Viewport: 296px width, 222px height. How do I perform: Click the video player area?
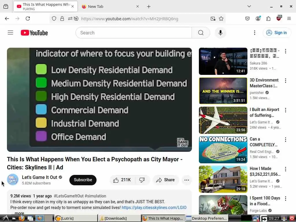tap(99, 99)
